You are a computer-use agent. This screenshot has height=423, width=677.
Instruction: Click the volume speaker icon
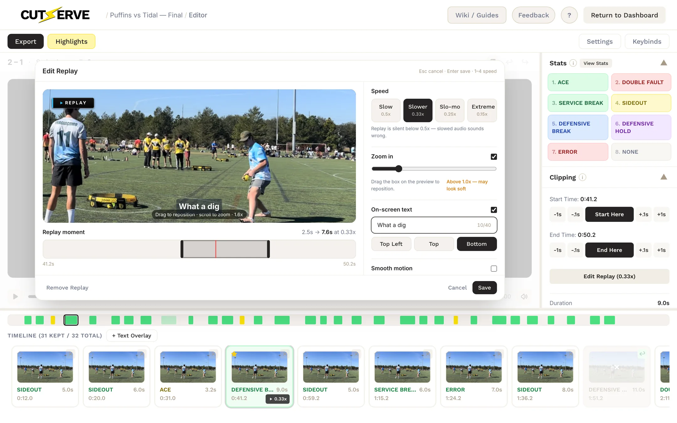tap(524, 296)
